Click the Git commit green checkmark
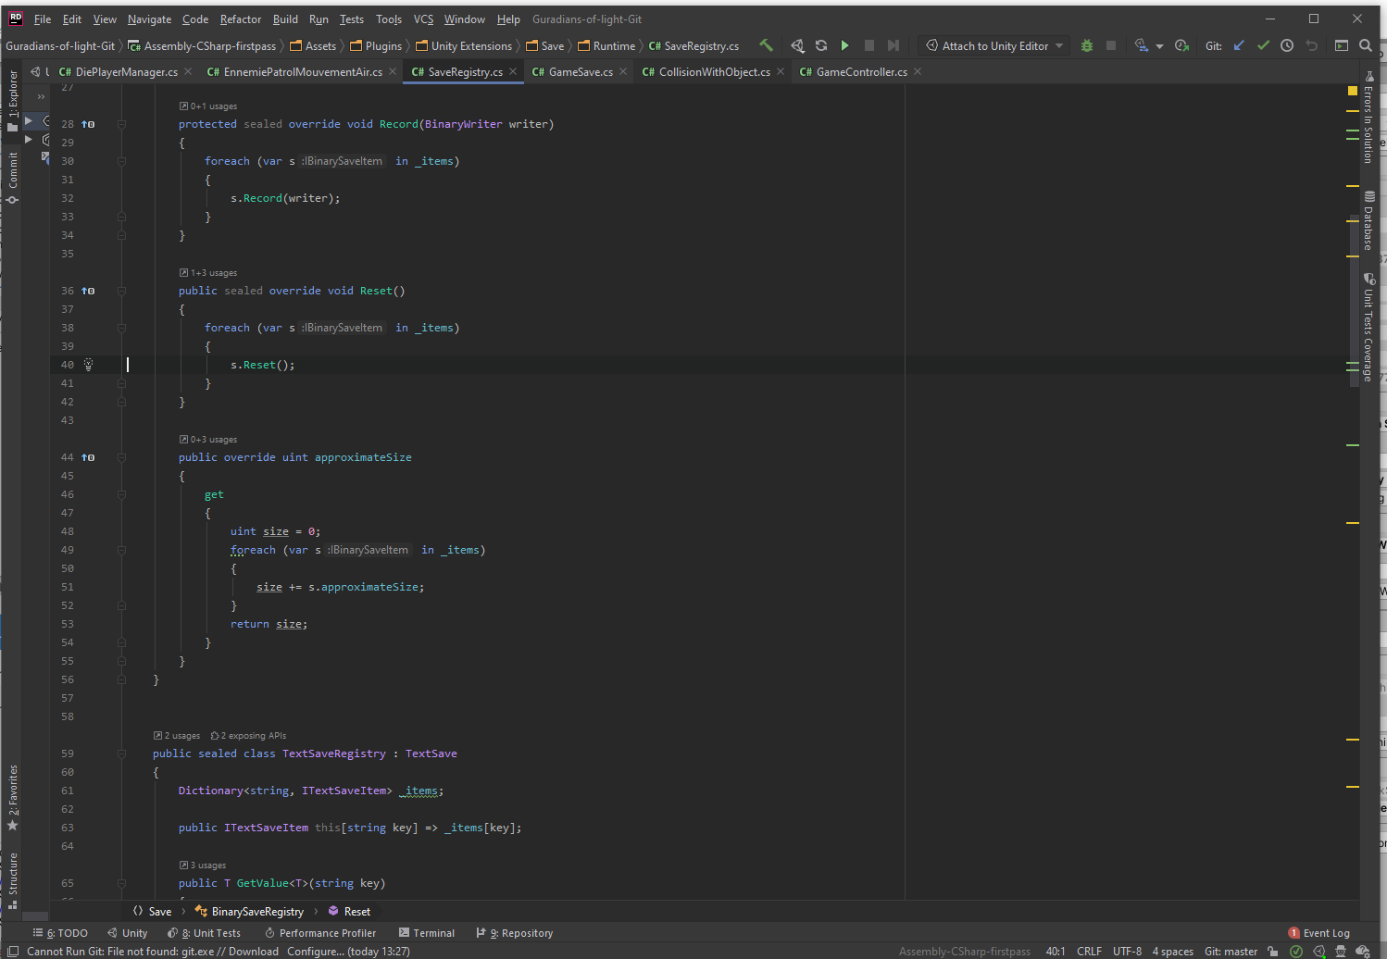Screen dimensions: 1387x959 pos(1263,45)
